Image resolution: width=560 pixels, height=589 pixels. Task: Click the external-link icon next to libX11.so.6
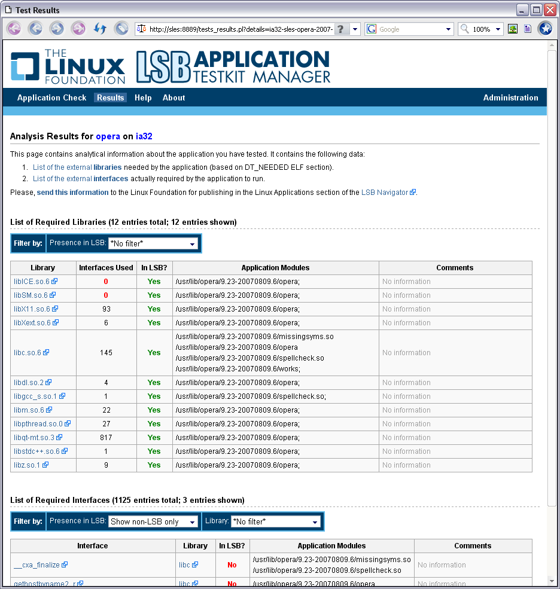click(x=55, y=309)
